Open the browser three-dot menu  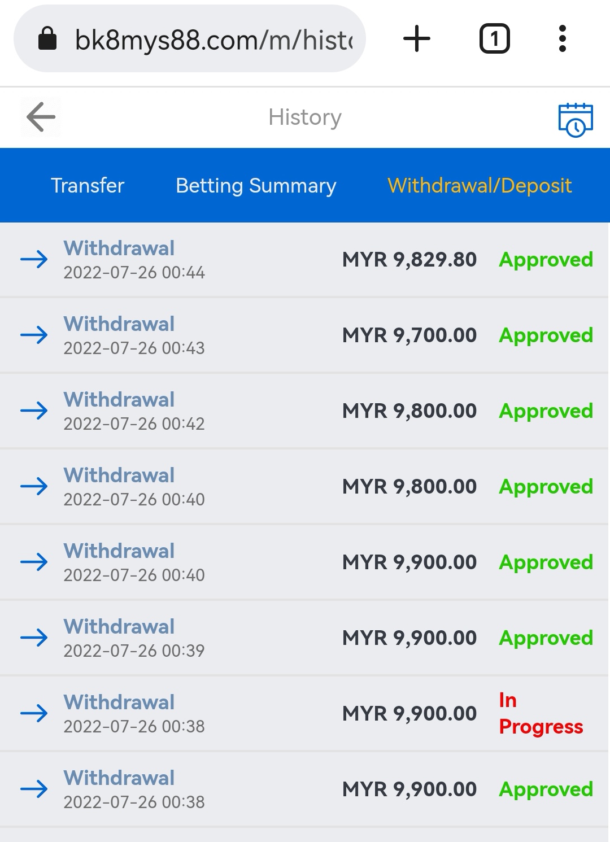pyautogui.click(x=562, y=39)
